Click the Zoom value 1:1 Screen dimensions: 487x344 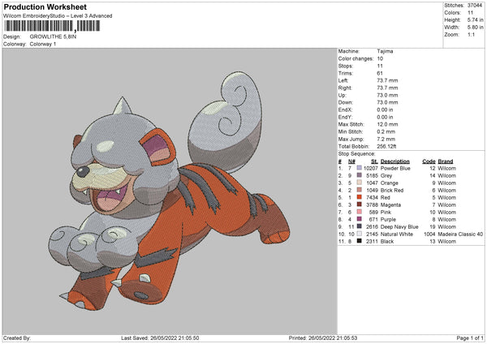pyautogui.click(x=471, y=34)
